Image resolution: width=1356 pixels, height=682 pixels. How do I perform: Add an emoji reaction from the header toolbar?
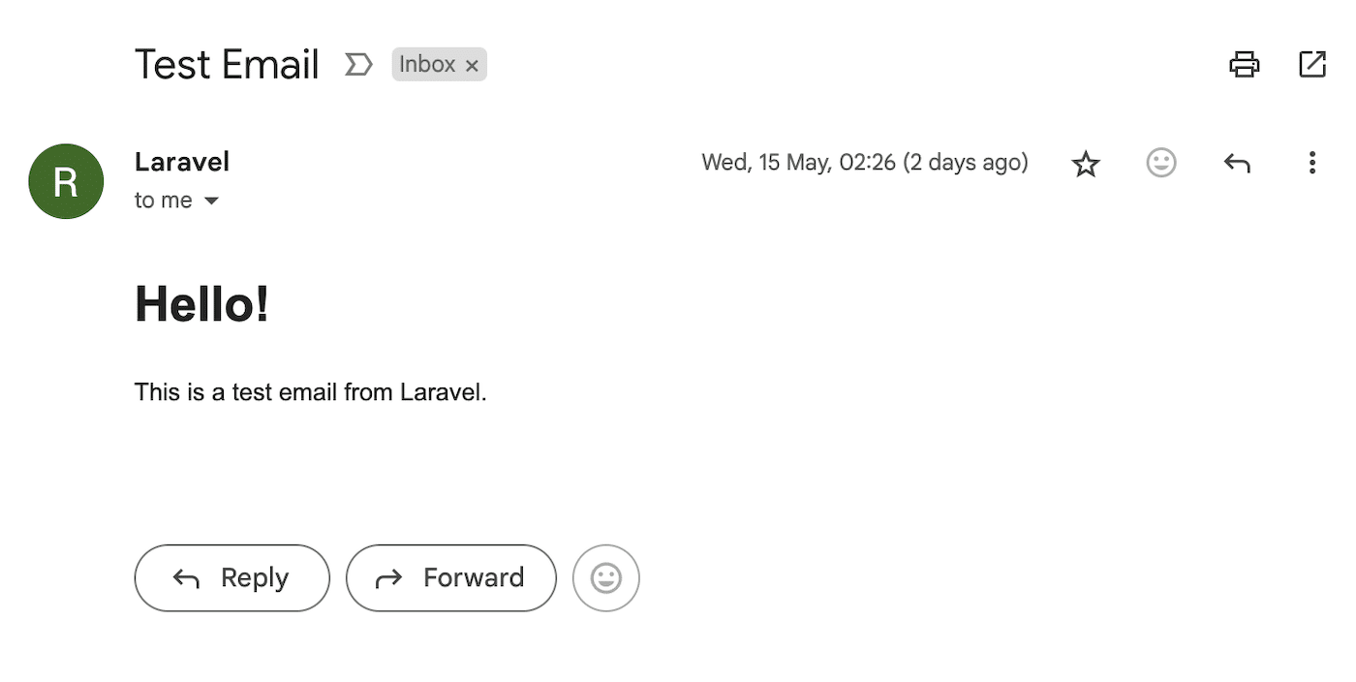pyautogui.click(x=1161, y=163)
